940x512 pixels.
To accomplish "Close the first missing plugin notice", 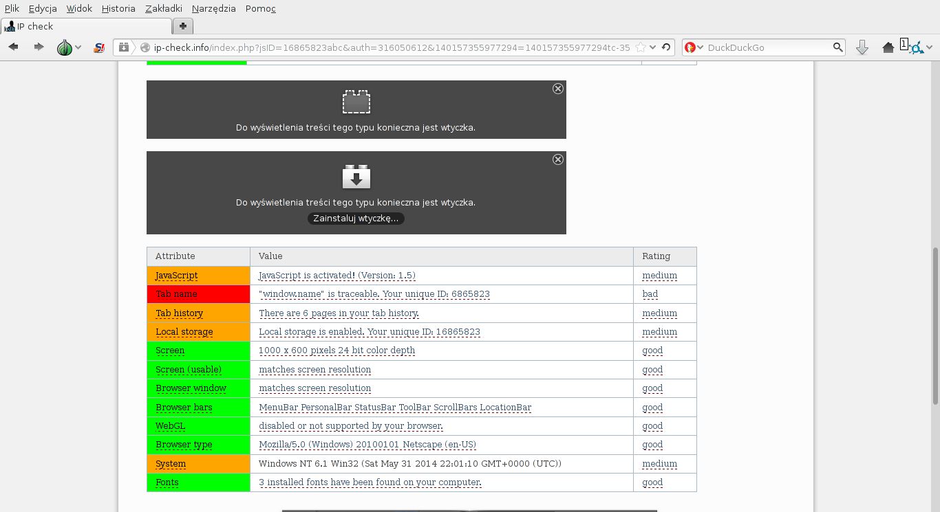I will point(558,89).
